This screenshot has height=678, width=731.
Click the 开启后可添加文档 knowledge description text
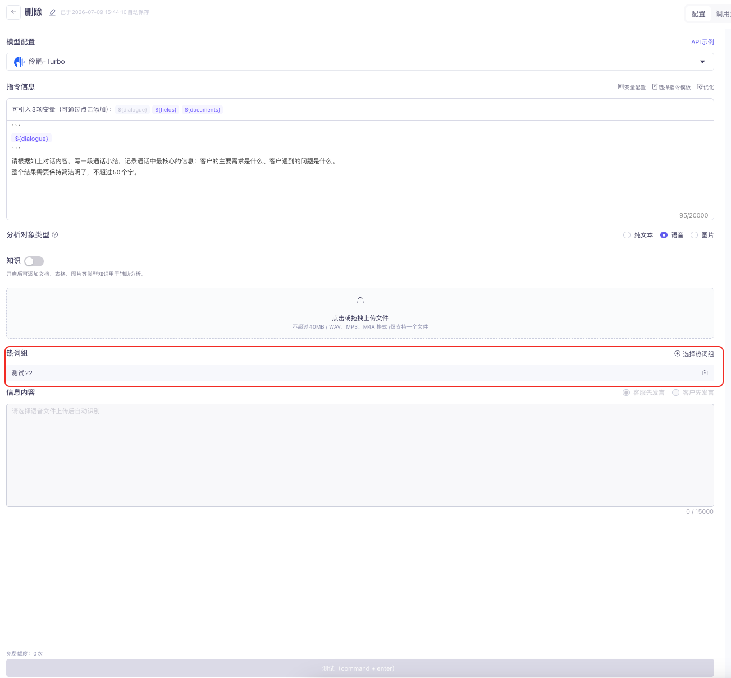tap(76, 274)
